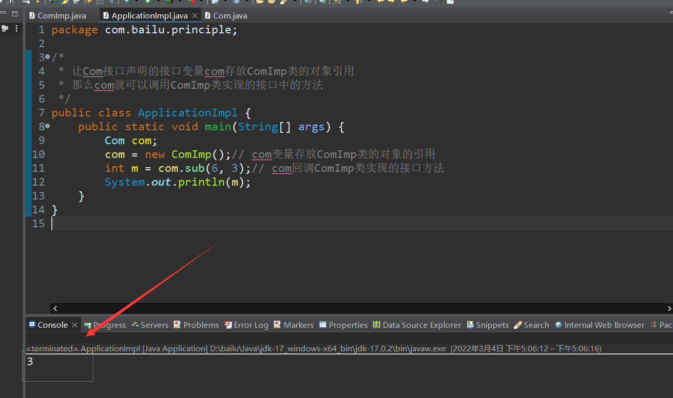Click the package com.bailu.principle line
The height and width of the screenshot is (398, 673).
point(145,30)
